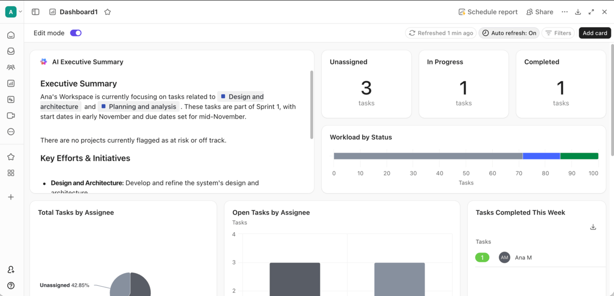
Task: Star the Dashboard1 dashboard
Action: tap(107, 11)
